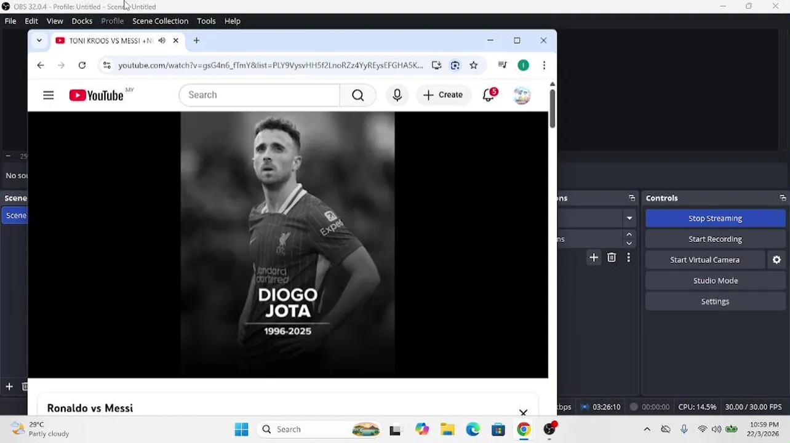
Task: Bookmark this page with the star icon
Action: click(x=474, y=65)
